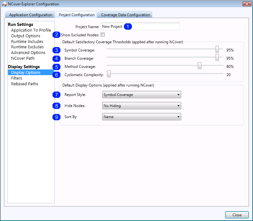Click the Method Coverage slider handle
Viewport: 253px width, 221px height.
click(x=200, y=66)
